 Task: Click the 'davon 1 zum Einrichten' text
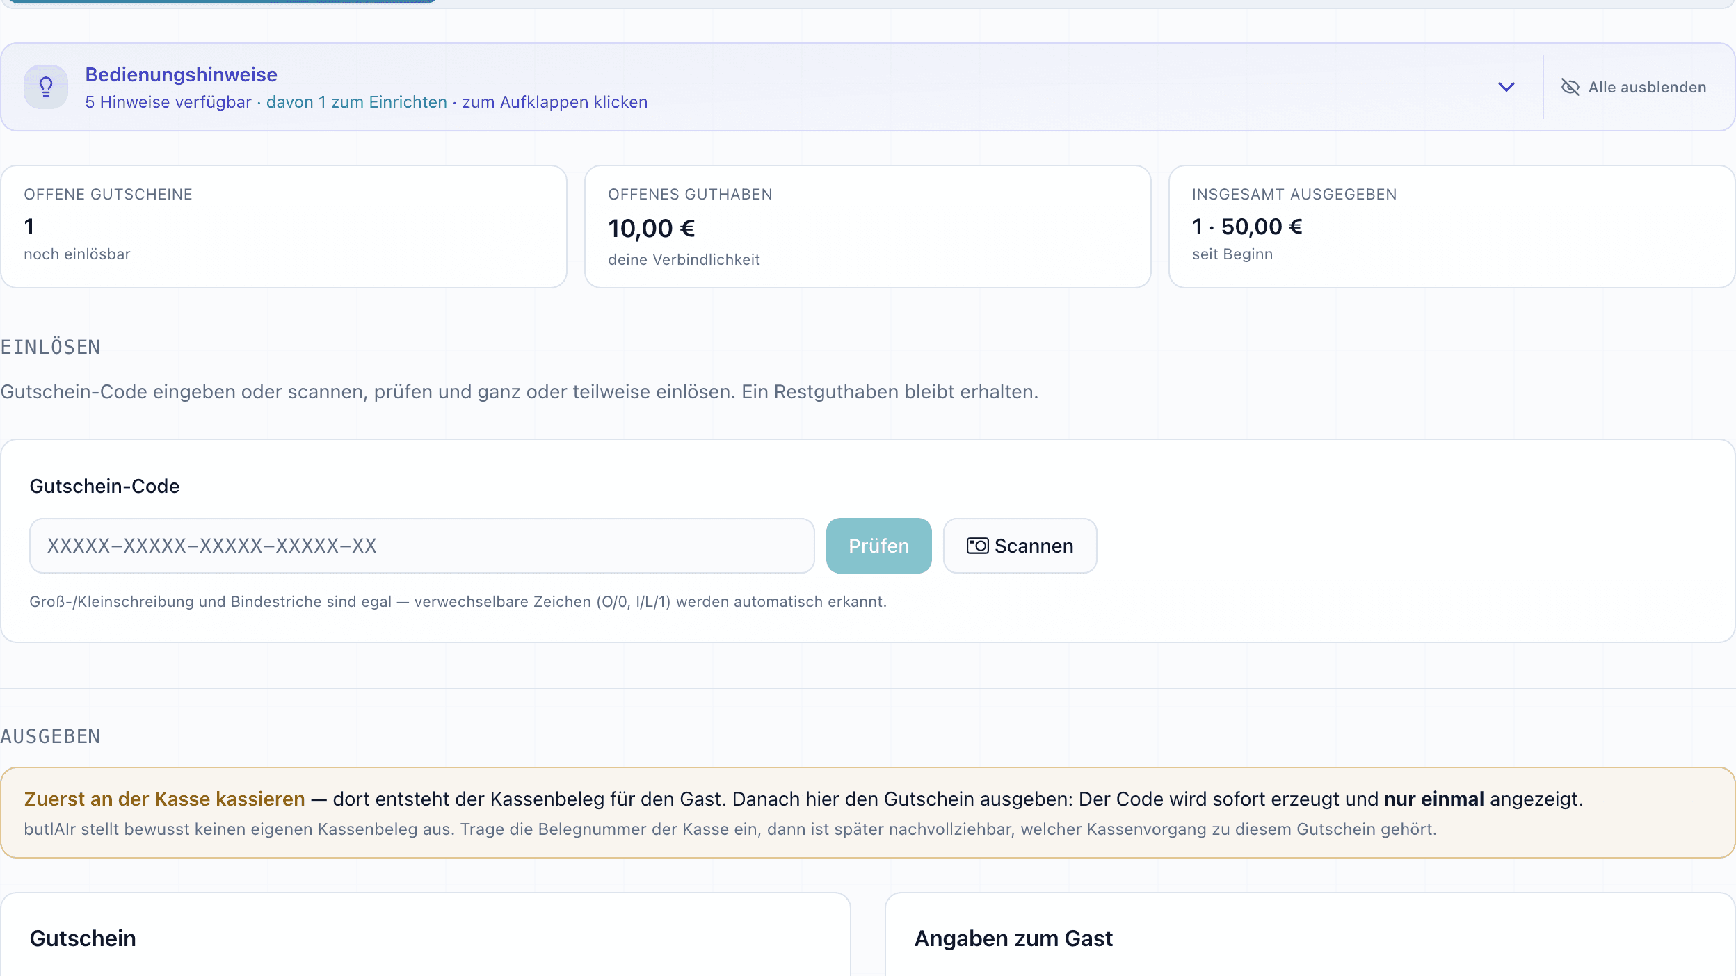click(x=356, y=102)
